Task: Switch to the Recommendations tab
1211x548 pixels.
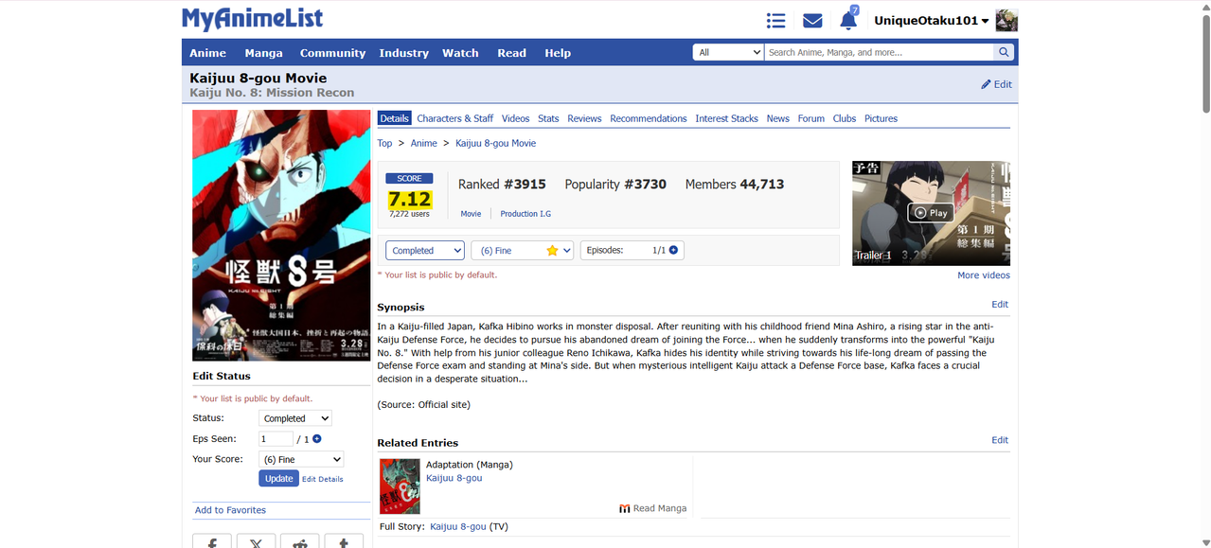Action: [x=649, y=118]
